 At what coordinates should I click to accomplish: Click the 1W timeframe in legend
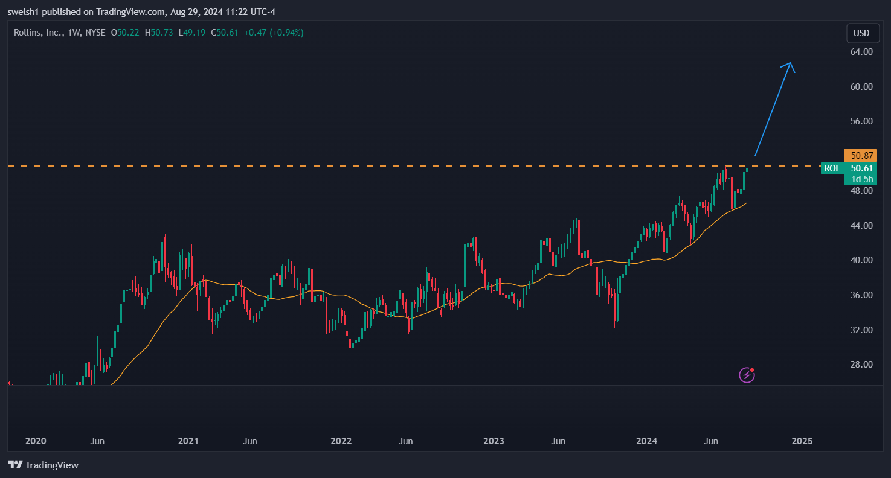pos(72,33)
